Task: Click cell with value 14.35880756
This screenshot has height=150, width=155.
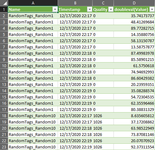Action: pyautogui.click(x=134, y=34)
